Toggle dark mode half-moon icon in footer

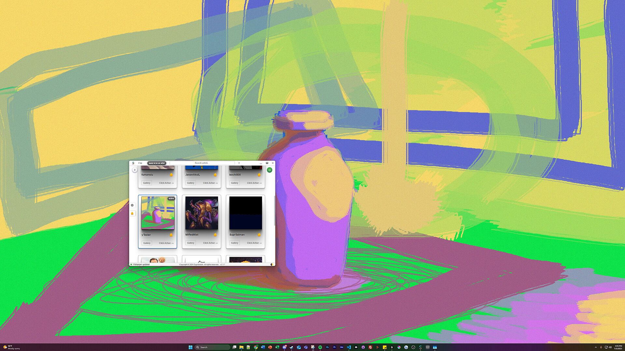click(x=272, y=264)
